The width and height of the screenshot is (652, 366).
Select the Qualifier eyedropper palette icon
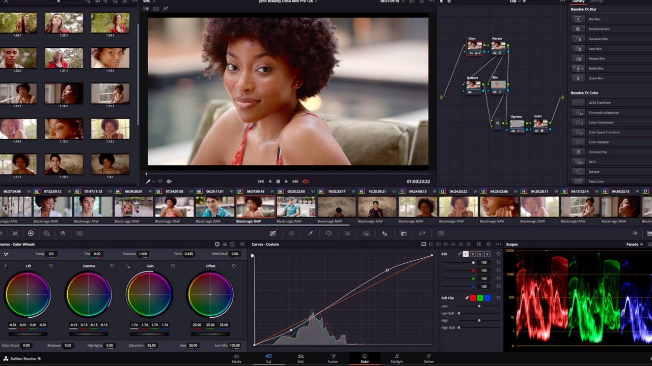pyautogui.click(x=310, y=233)
